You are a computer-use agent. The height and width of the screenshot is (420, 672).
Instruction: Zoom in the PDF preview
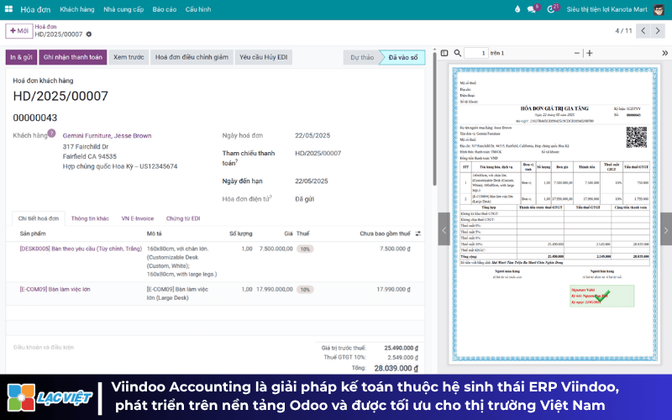click(590, 53)
